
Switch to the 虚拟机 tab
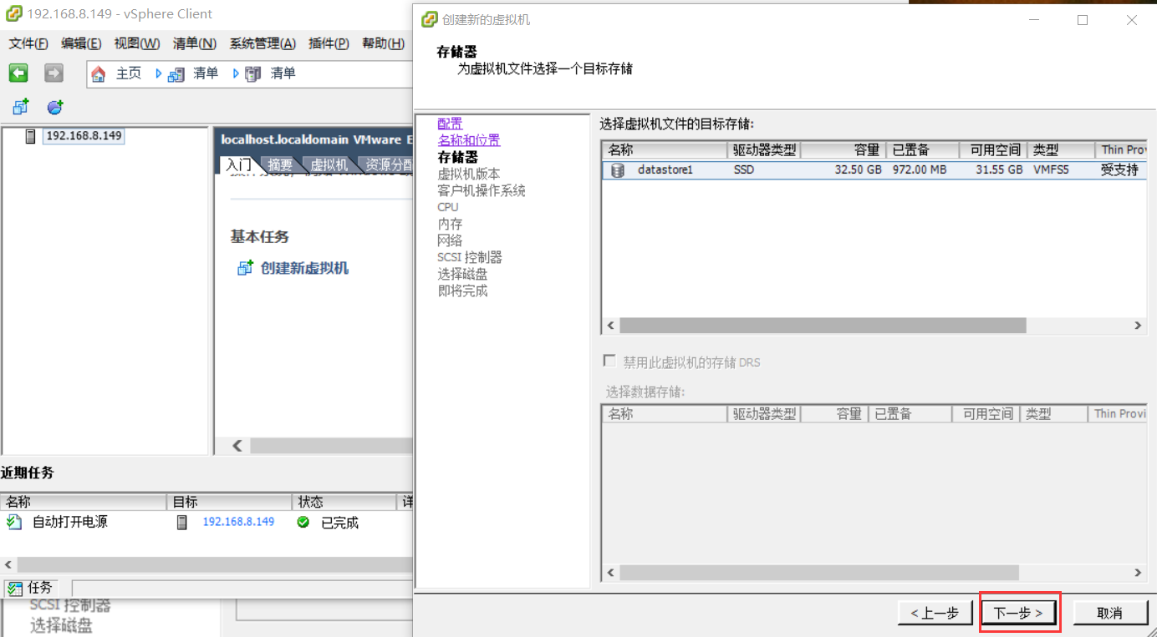[x=329, y=164]
